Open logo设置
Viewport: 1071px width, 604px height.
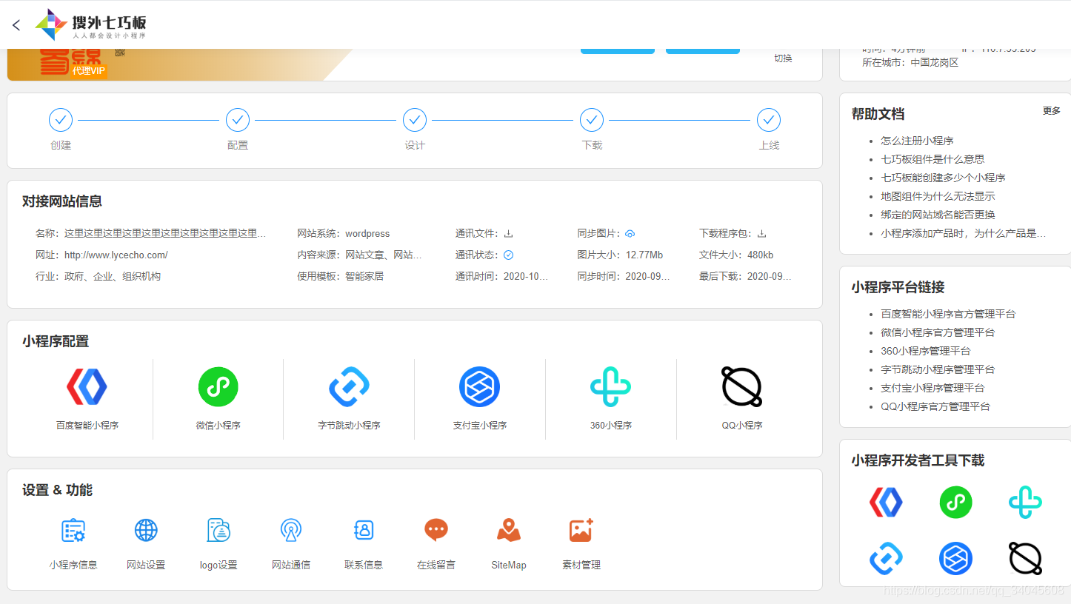click(218, 544)
